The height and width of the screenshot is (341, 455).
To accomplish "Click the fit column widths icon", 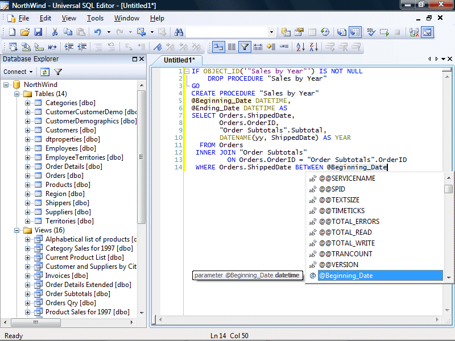I will [258, 47].
